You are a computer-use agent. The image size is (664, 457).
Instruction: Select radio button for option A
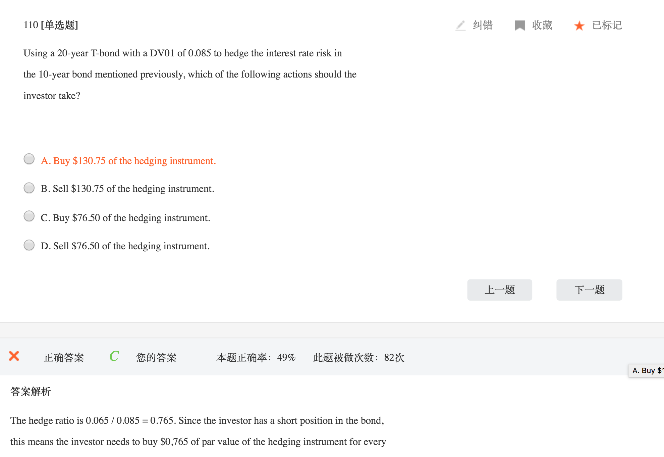[x=29, y=159]
